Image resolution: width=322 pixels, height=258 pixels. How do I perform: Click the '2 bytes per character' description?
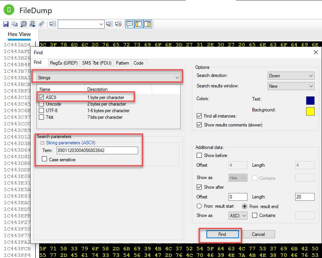(x=107, y=104)
